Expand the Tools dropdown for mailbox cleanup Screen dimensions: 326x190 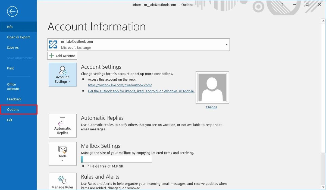(x=62, y=160)
